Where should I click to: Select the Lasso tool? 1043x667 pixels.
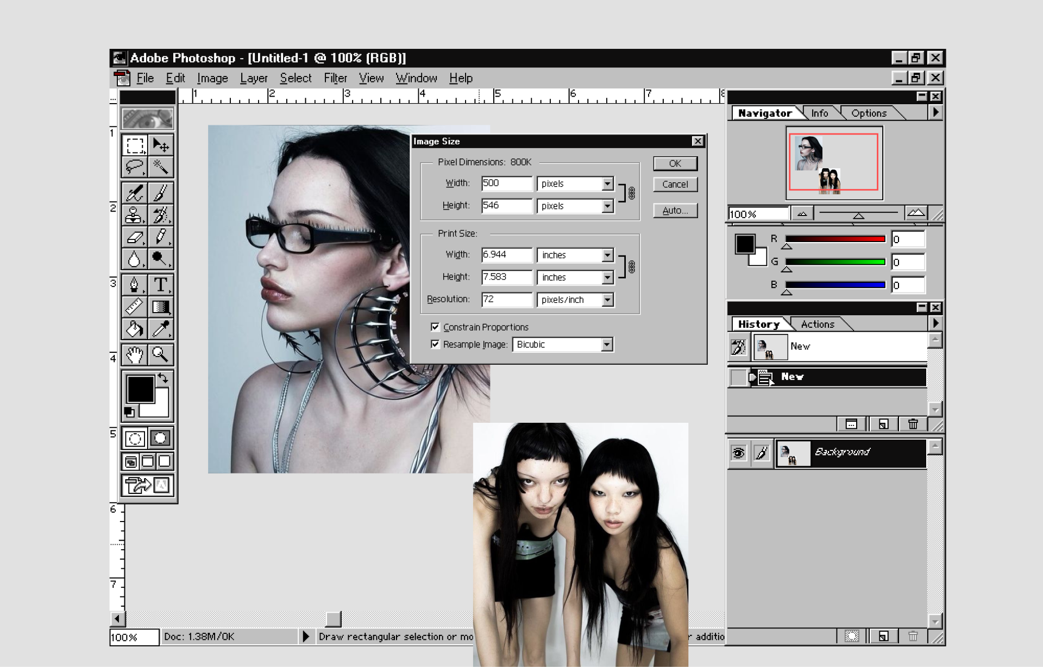pos(134,167)
